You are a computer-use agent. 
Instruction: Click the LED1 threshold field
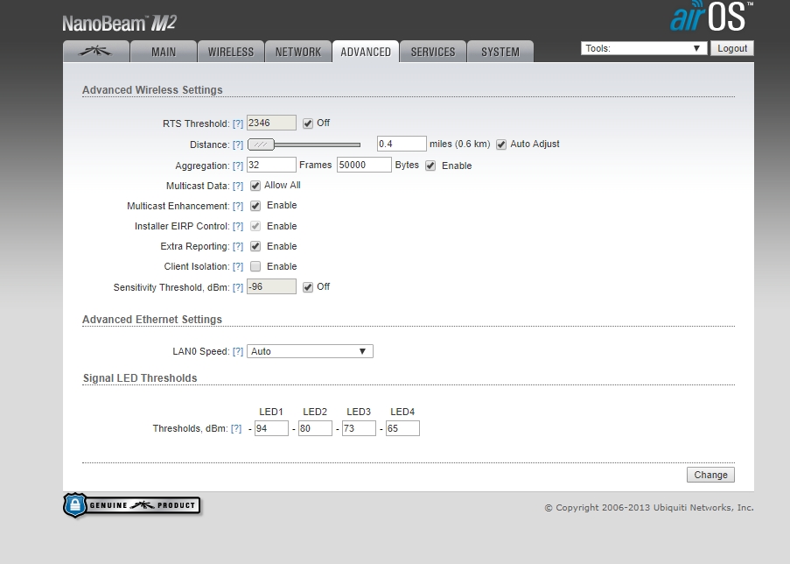(271, 428)
